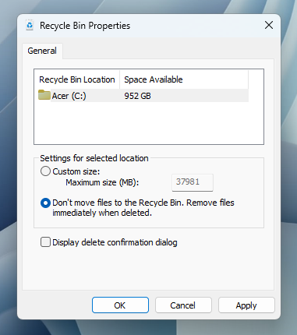This screenshot has width=297, height=335.
Task: Click the 'Custom size:' label text
Action: (x=76, y=171)
